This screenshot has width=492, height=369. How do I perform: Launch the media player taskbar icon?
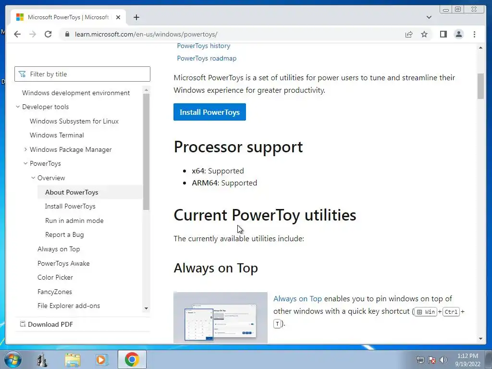[x=101, y=359]
